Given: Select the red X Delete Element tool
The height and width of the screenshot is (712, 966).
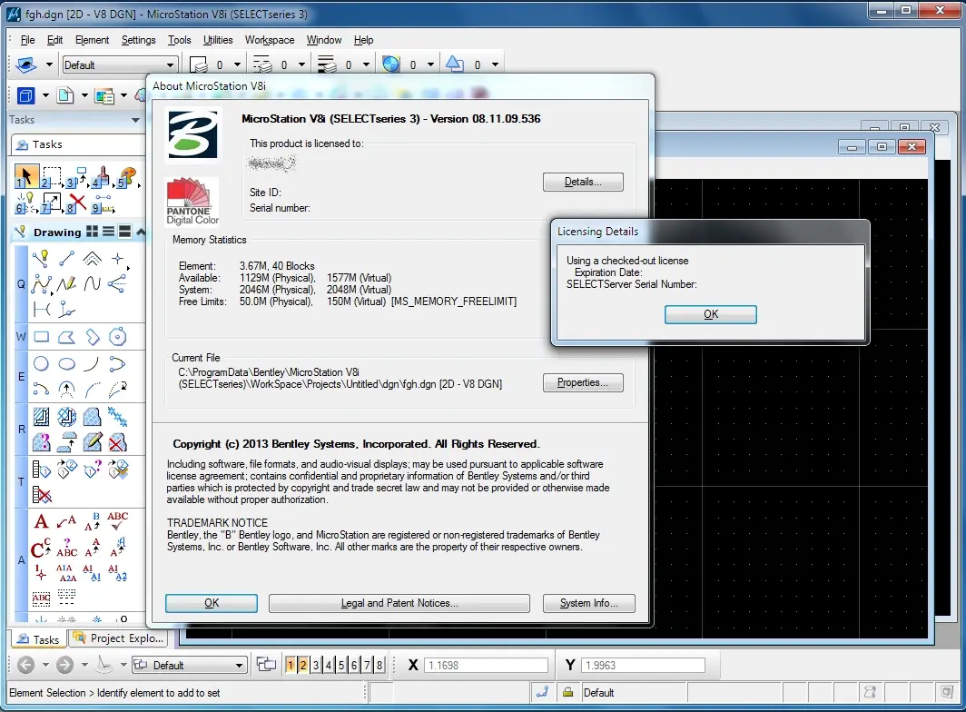Looking at the screenshot, I should [76, 203].
